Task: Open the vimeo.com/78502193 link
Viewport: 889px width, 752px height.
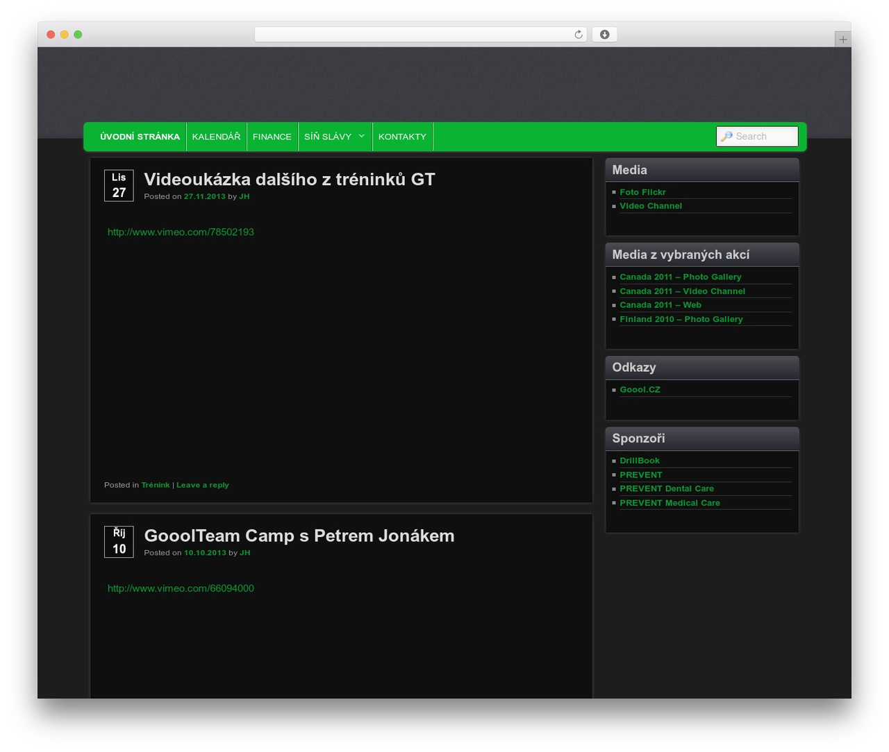Action: [x=181, y=232]
